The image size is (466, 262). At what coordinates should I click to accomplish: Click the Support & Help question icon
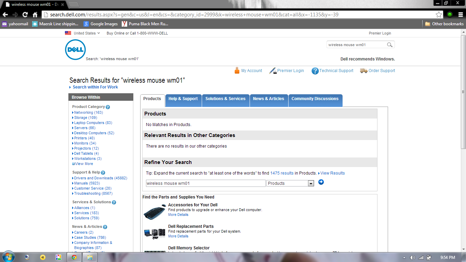(x=103, y=173)
